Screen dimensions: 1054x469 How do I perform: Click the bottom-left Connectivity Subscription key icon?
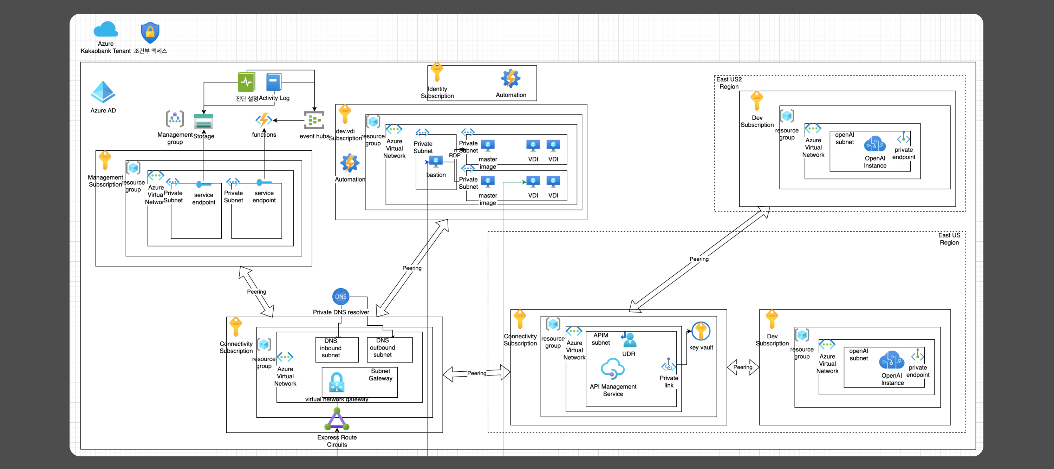click(x=236, y=327)
